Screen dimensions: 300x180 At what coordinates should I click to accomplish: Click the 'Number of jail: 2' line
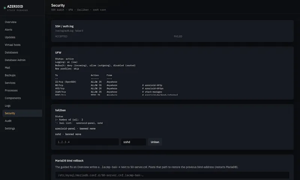[69, 120]
